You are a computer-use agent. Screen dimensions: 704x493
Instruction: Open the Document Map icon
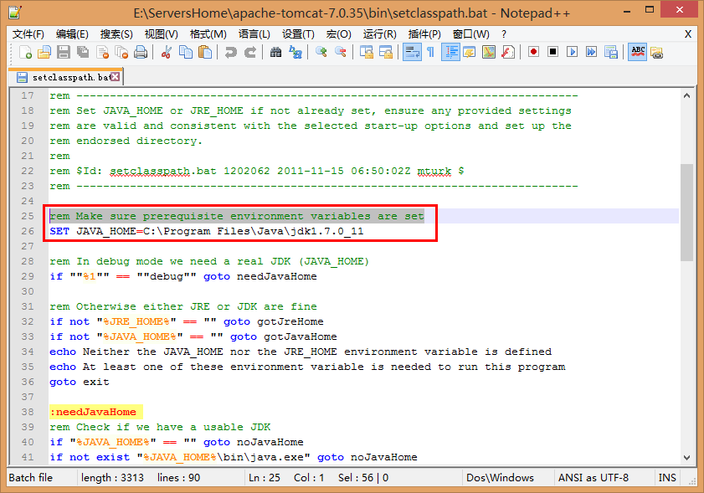point(489,53)
